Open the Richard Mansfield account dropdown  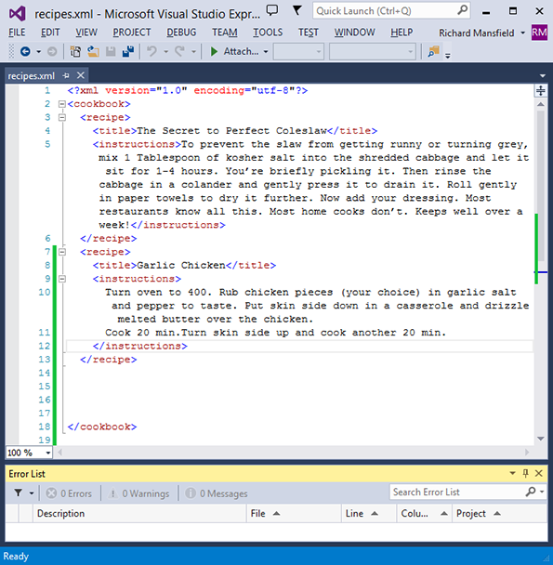(522, 33)
